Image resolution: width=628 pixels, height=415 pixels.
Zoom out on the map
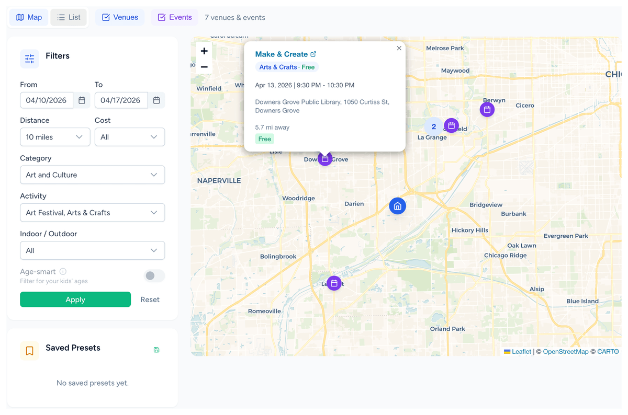click(x=204, y=67)
